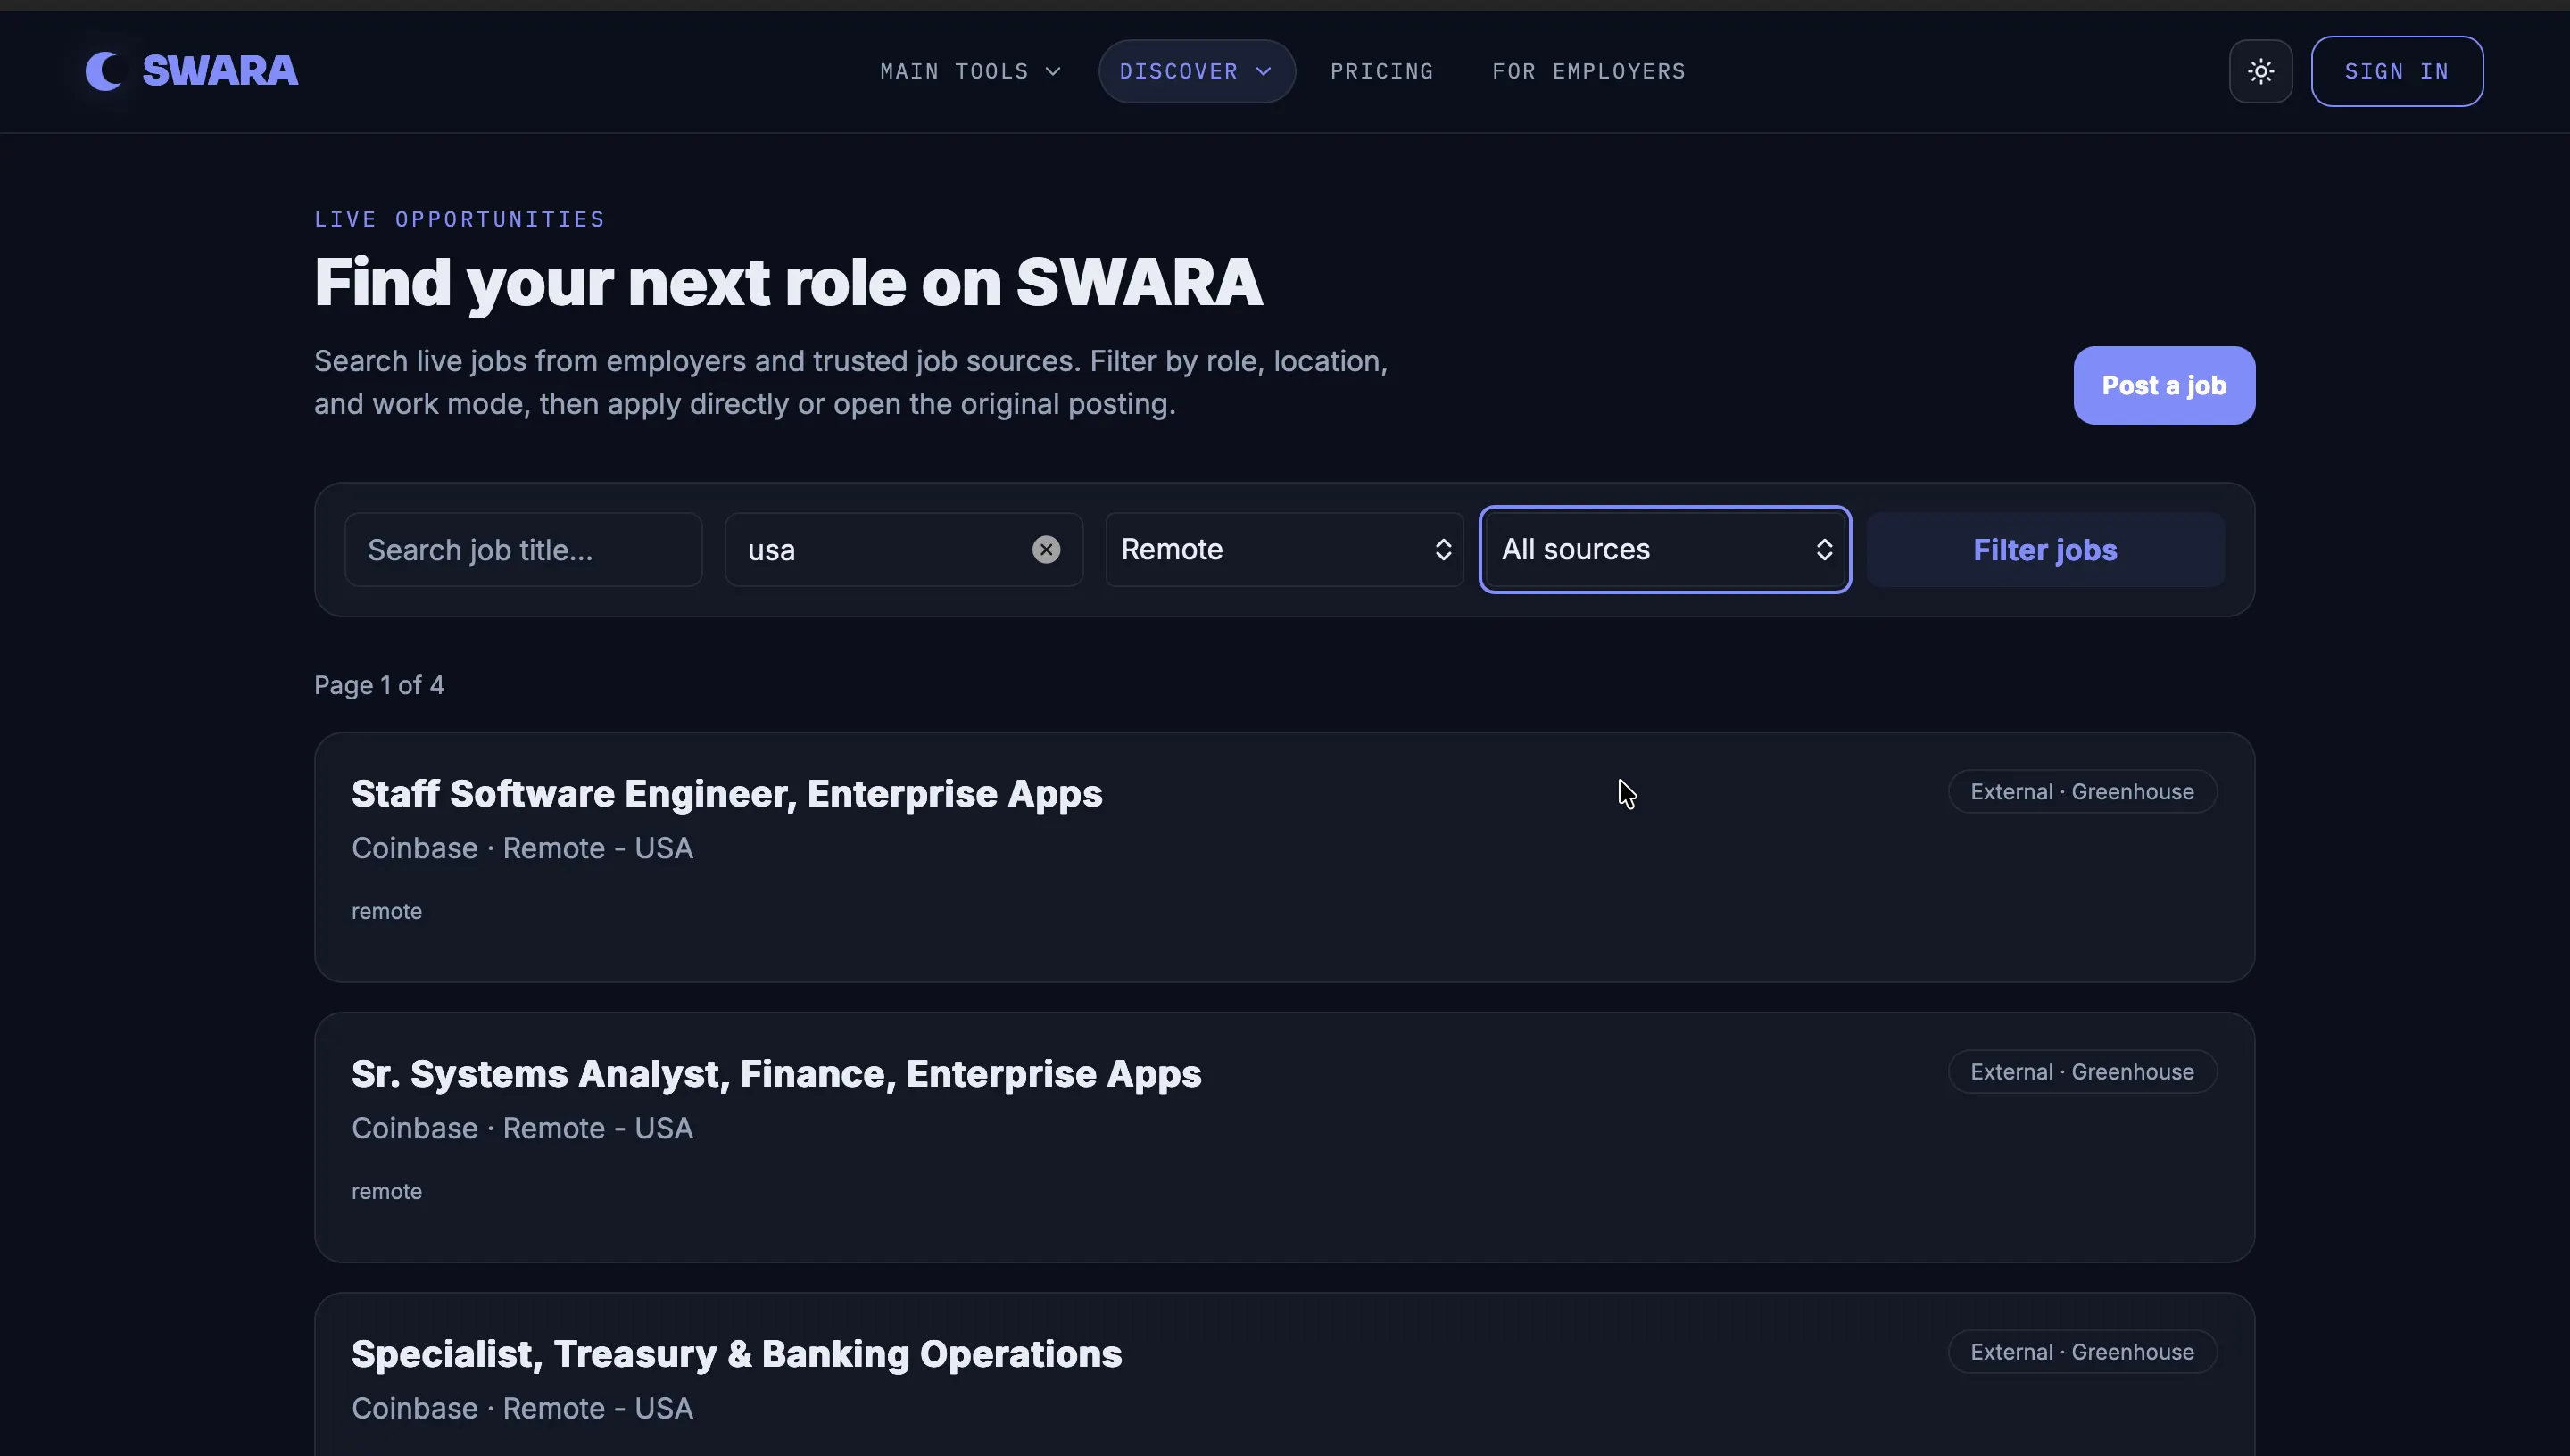Viewport: 2570px width, 1456px height.
Task: Go to the Pricing page
Action: [x=1382, y=71]
